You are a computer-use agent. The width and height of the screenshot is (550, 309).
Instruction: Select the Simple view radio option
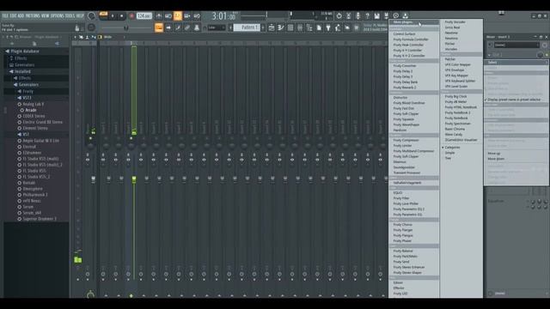(449, 153)
